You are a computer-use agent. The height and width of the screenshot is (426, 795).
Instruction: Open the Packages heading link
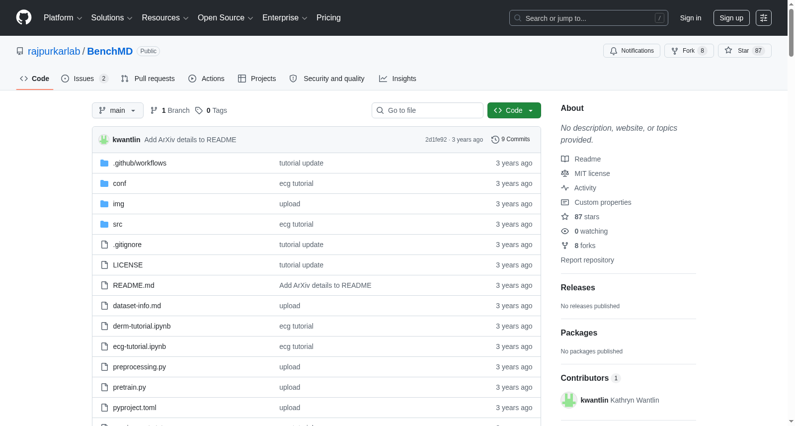click(x=579, y=333)
